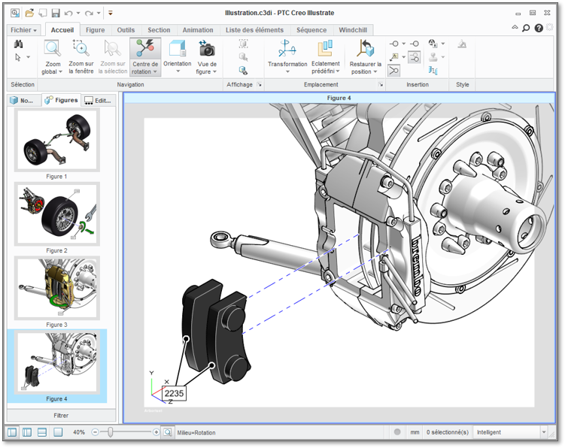Activate the Centre de rotation tool
565x448 pixels.
(x=144, y=50)
